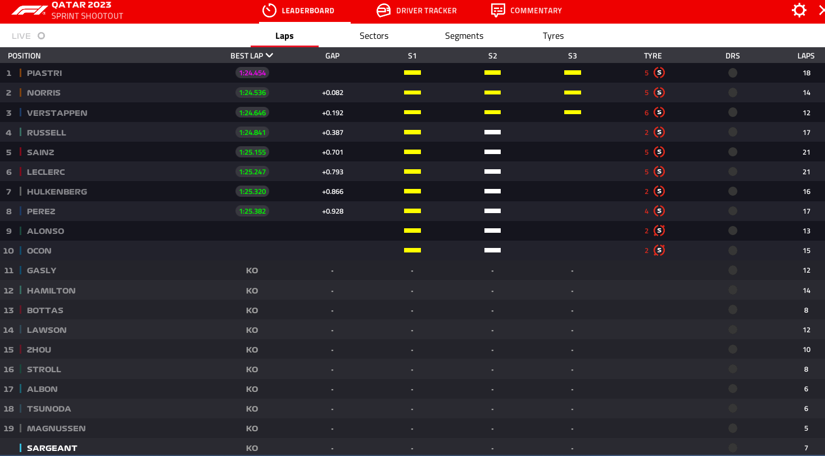
Task: Click the Qatar 2023 Sprint Shootout title
Action: 87,11
